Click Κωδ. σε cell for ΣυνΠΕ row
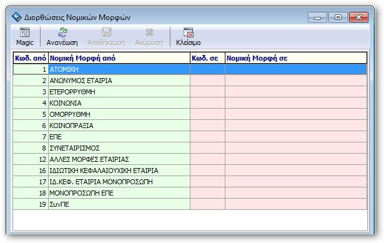 click(x=208, y=204)
